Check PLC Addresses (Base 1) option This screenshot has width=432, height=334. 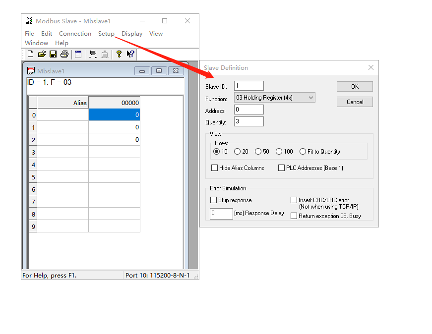[281, 168]
